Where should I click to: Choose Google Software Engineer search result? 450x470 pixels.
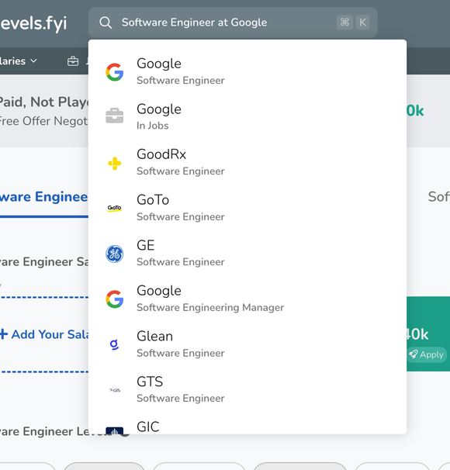click(x=247, y=72)
